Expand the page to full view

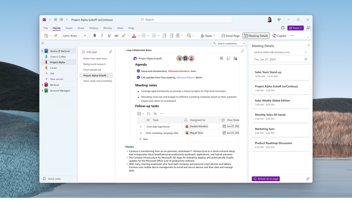[242, 51]
